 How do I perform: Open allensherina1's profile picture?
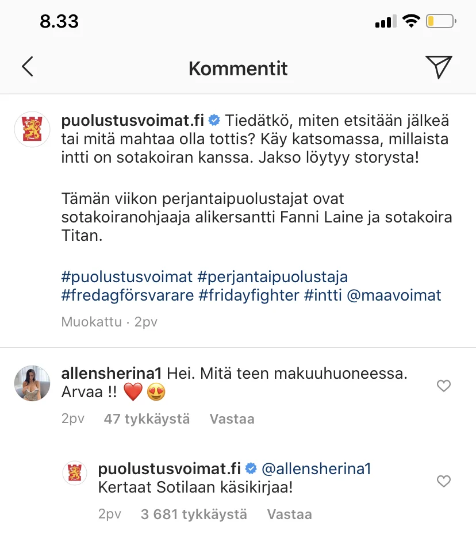point(32,383)
